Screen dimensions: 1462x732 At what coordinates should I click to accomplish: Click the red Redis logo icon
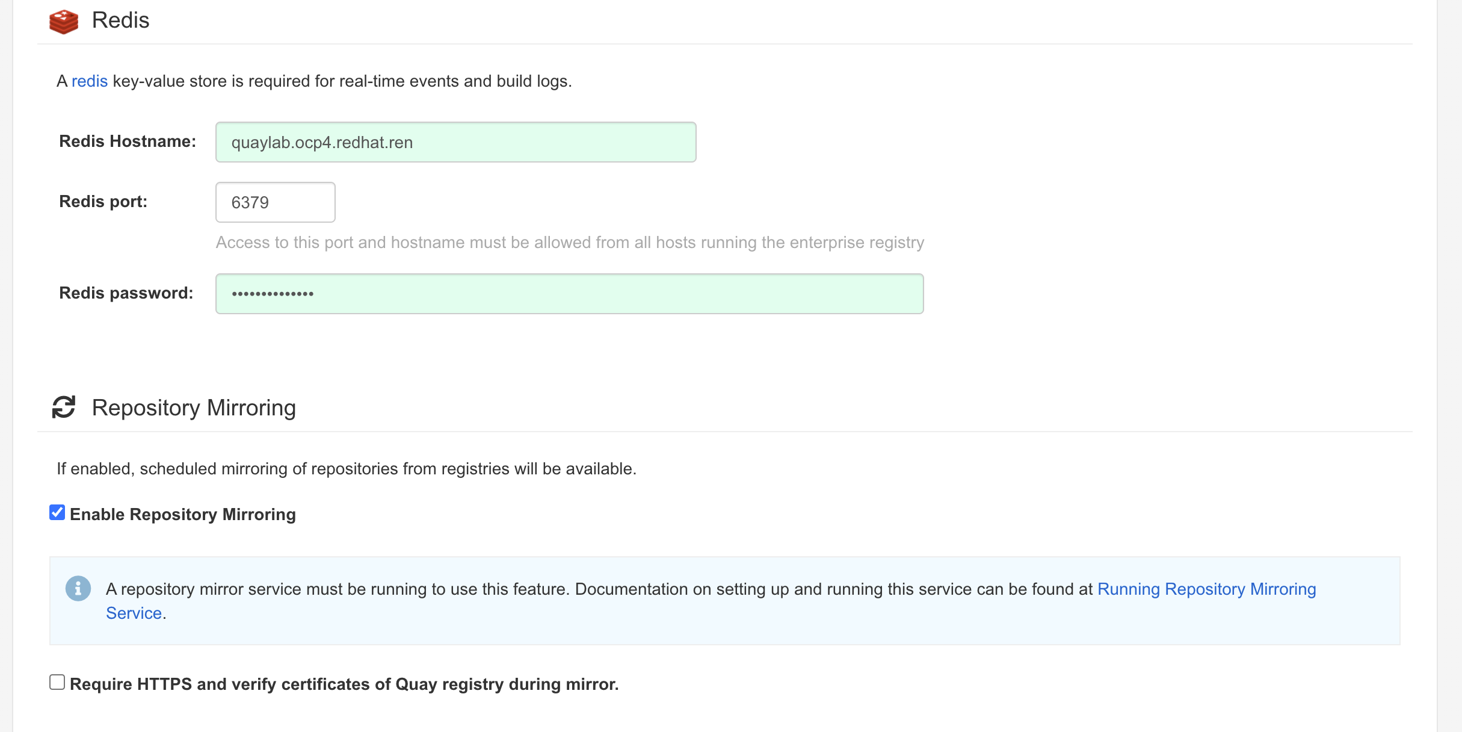[x=64, y=21]
